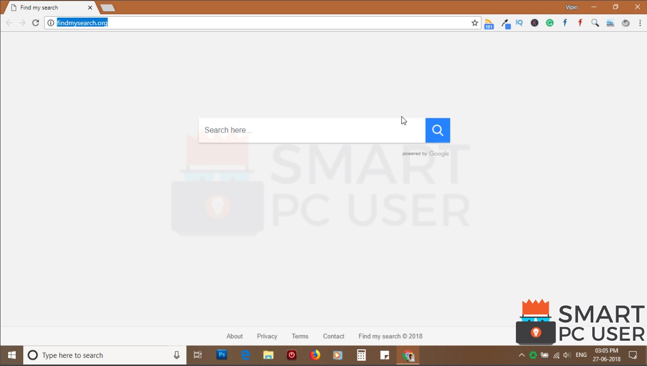Open the Action Center notifications icon
The width and height of the screenshot is (647, 366).
point(633,355)
